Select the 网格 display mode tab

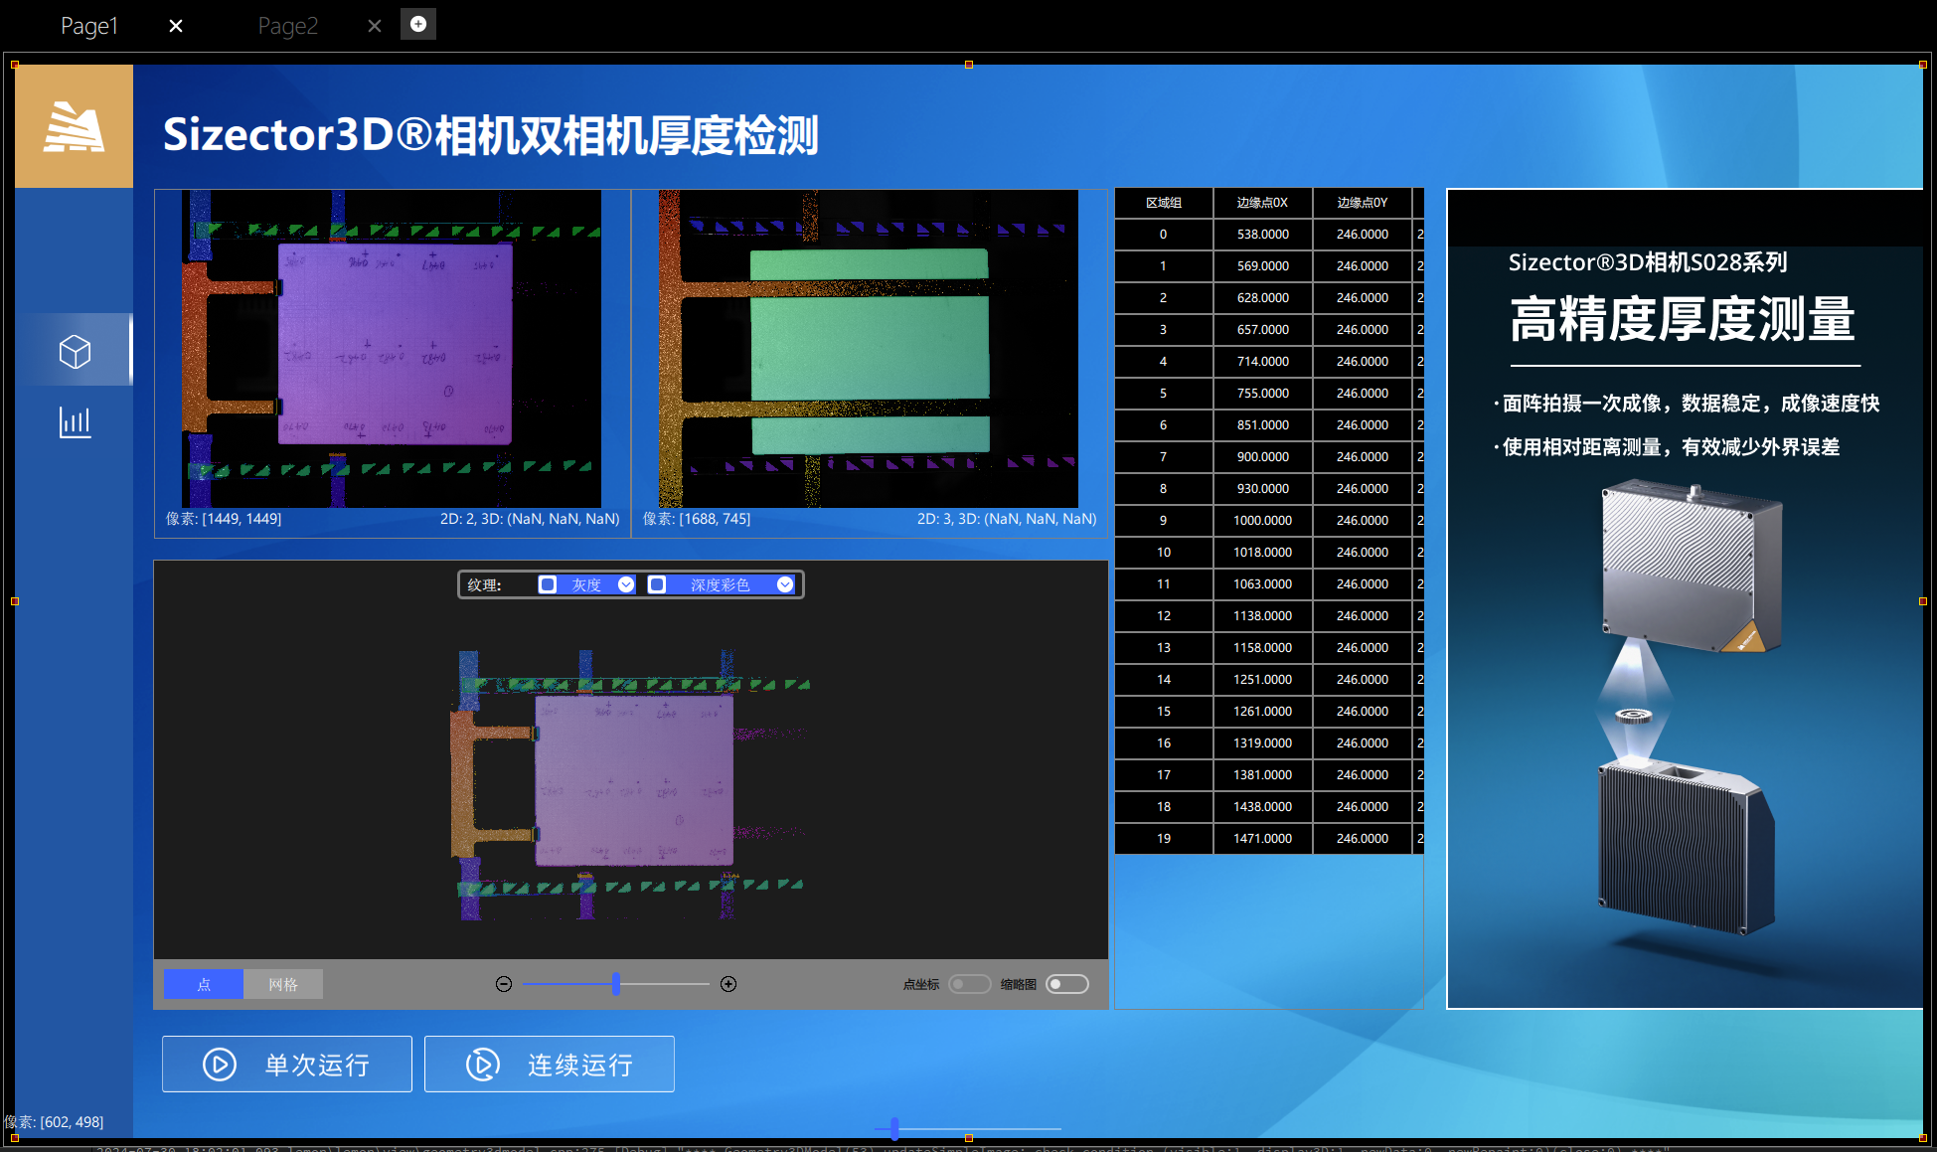pyautogui.click(x=283, y=984)
